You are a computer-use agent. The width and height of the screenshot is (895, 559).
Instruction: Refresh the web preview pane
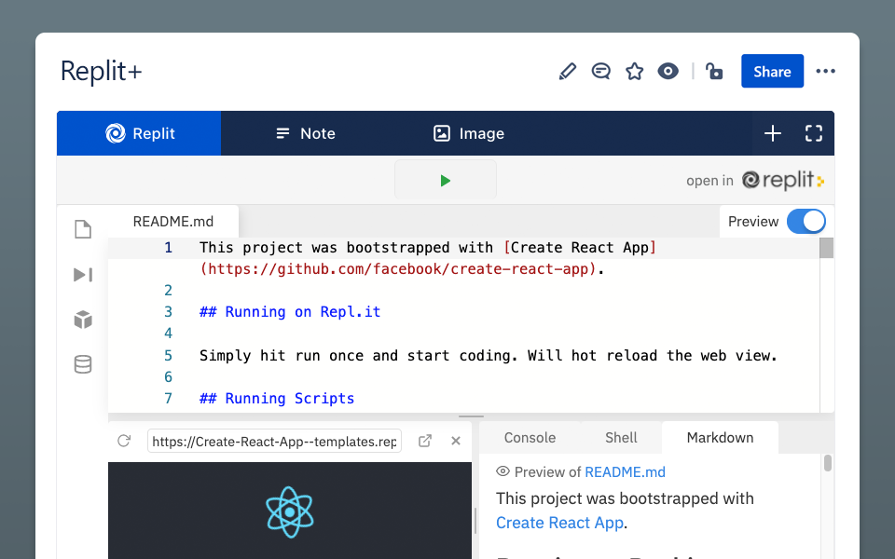click(124, 441)
